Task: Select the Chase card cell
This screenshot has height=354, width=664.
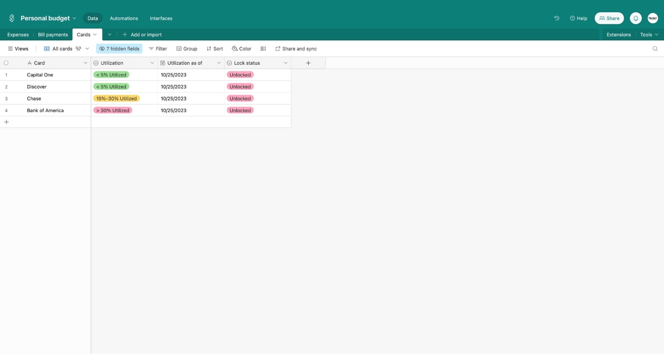Action: coord(58,99)
